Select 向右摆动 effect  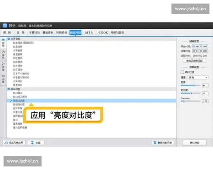17,62
